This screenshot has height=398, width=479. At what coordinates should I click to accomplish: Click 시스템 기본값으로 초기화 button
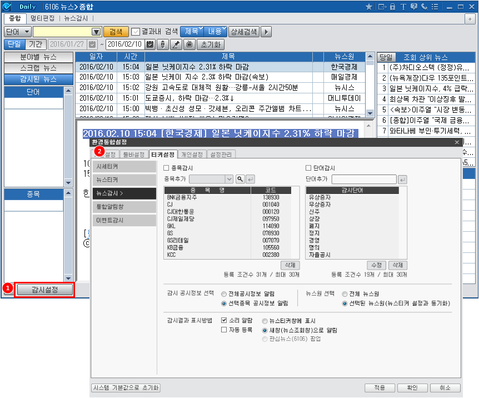coord(126,387)
